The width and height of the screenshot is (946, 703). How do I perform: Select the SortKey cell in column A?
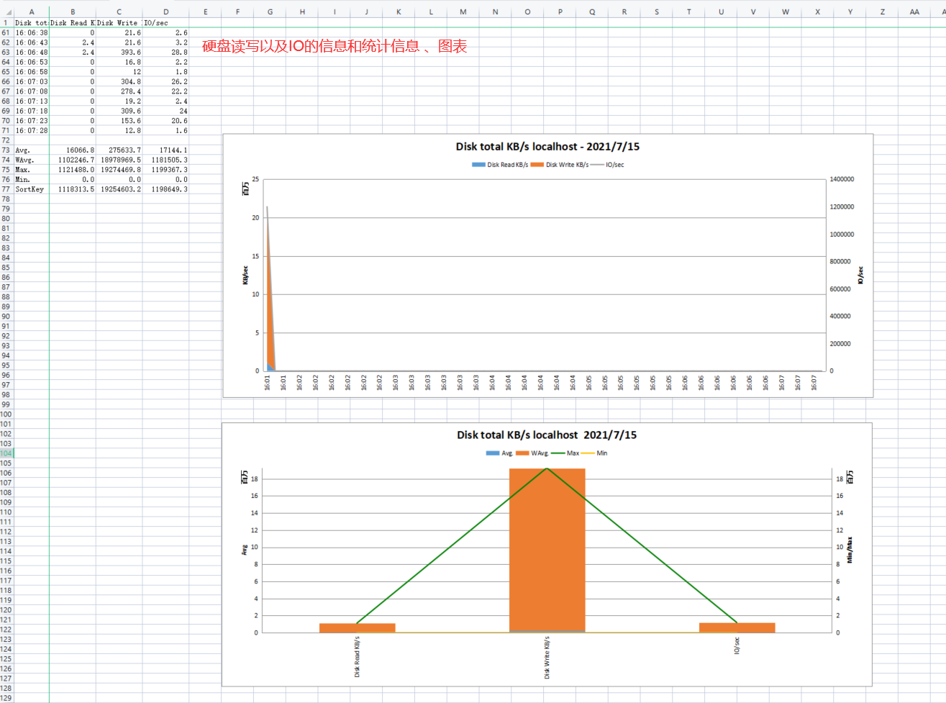tap(30, 189)
